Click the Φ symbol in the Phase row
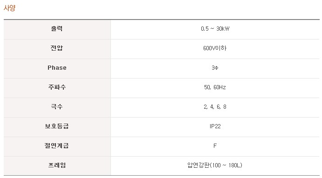Screen dimensions: 322x178 point(216,68)
